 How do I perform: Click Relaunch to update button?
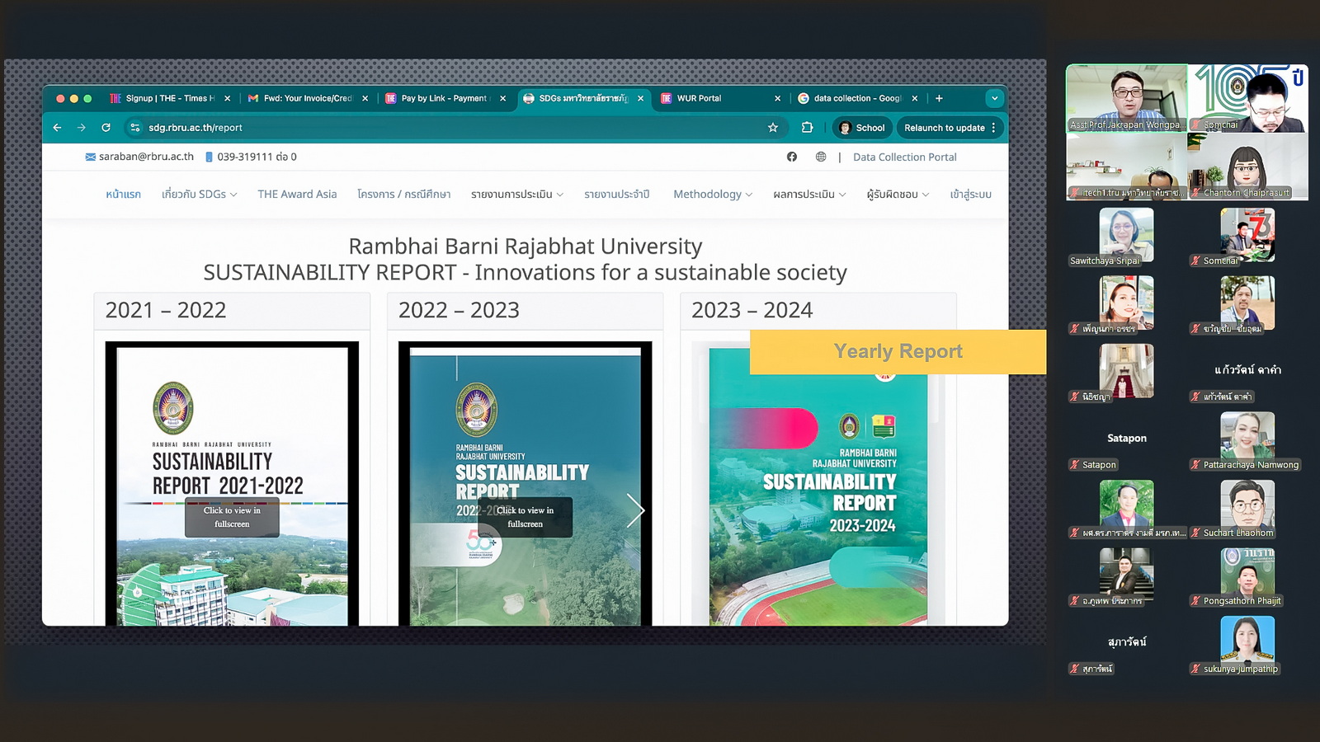(x=944, y=128)
